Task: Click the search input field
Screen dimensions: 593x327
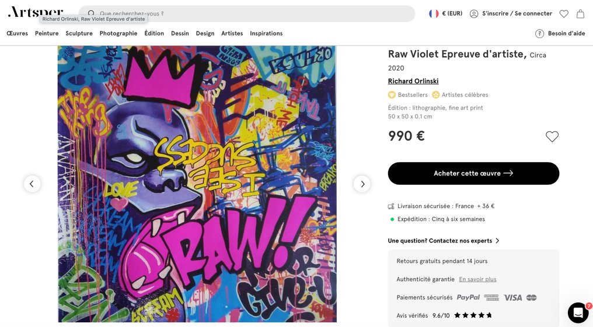Action: (x=251, y=13)
